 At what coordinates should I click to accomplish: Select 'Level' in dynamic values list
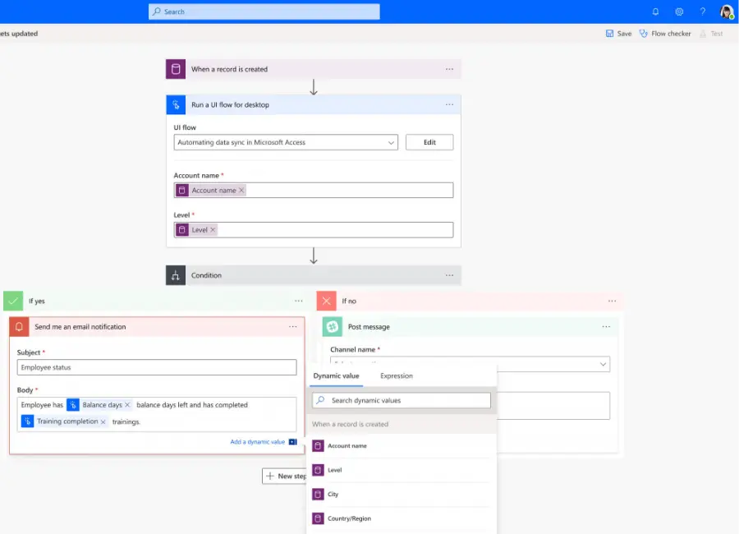coord(335,470)
